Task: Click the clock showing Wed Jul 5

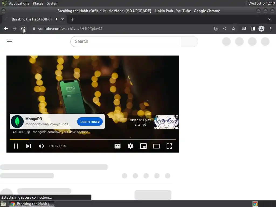Action: (x=261, y=3)
